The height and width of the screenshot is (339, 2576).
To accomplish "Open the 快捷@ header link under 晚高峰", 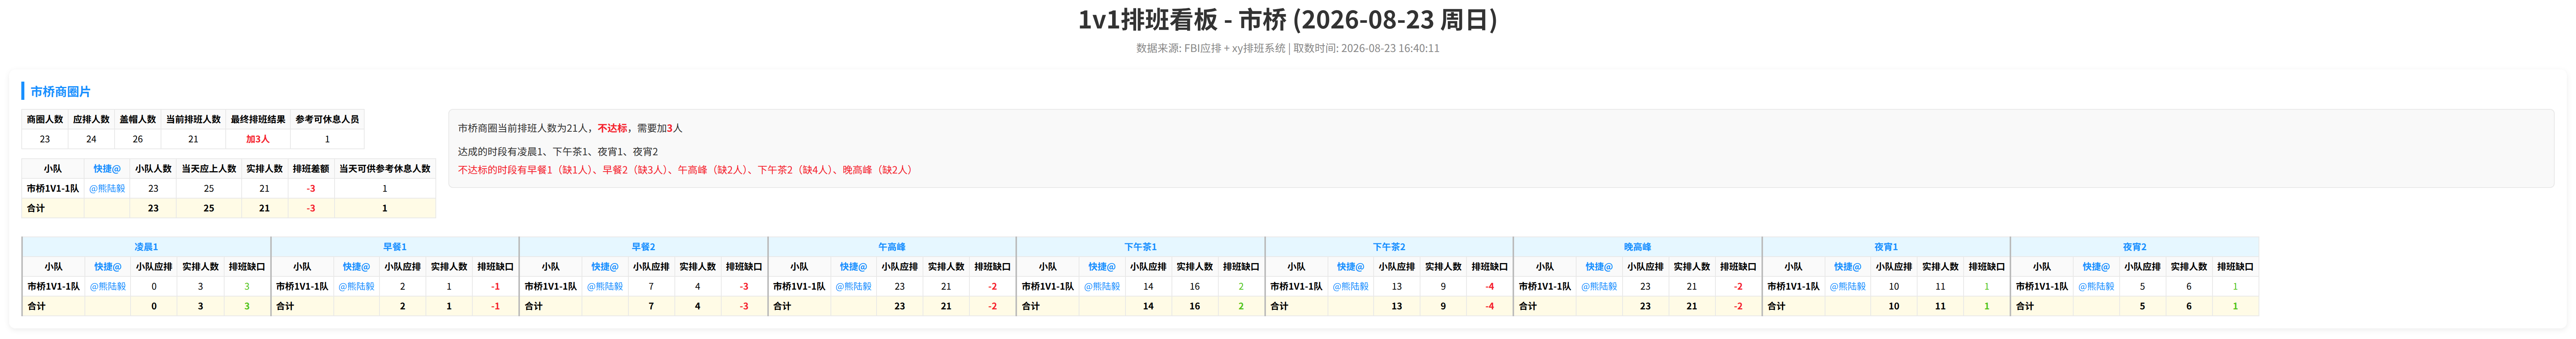I will point(1599,267).
